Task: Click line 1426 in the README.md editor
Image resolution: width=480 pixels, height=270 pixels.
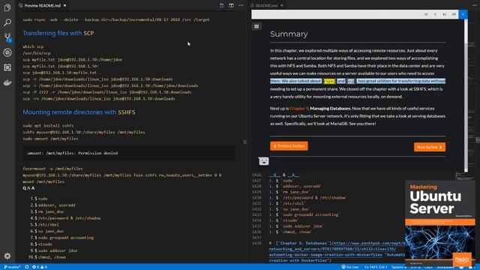Action: [x=283, y=175]
